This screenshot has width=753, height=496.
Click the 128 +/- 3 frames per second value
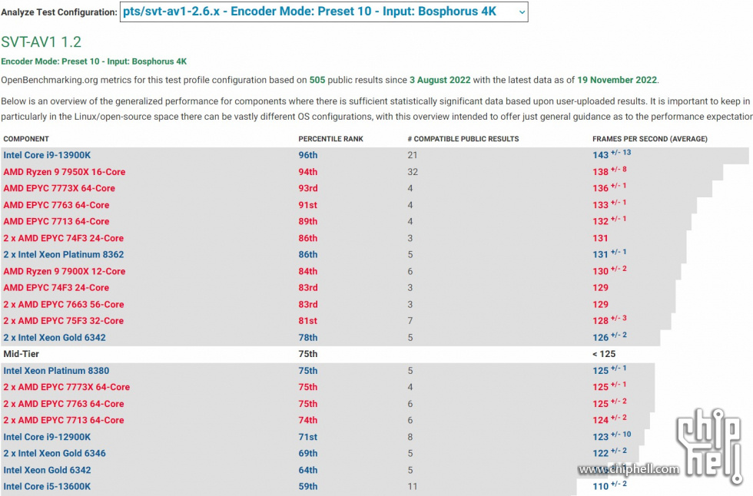pos(609,319)
